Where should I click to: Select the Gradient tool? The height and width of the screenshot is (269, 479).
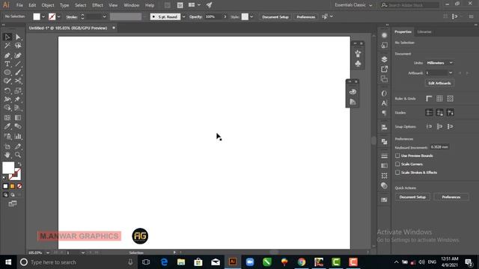tap(18, 118)
